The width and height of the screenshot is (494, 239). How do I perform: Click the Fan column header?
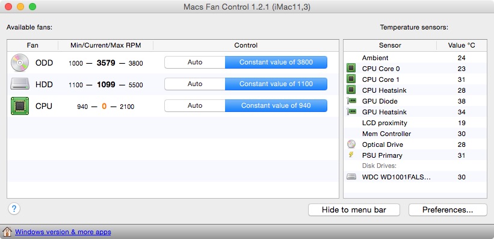(x=32, y=45)
